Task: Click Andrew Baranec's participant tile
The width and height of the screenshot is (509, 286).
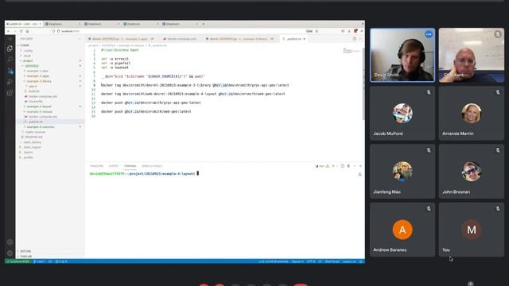Action: (402, 230)
